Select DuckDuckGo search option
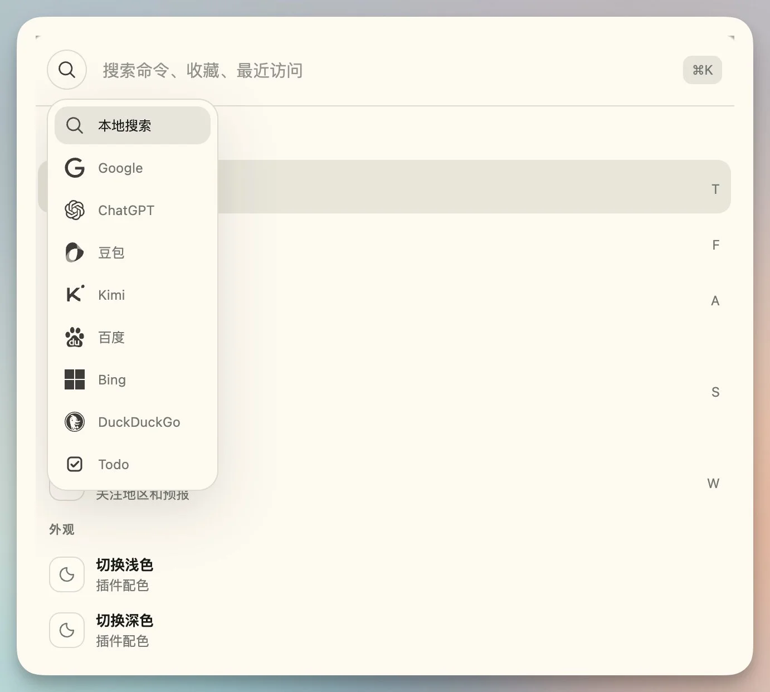Screen dimensions: 770x692 [x=133, y=422]
